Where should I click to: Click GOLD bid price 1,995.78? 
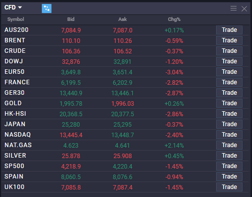tap(71, 104)
